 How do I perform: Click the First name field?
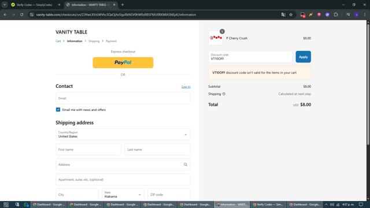tap(88, 150)
